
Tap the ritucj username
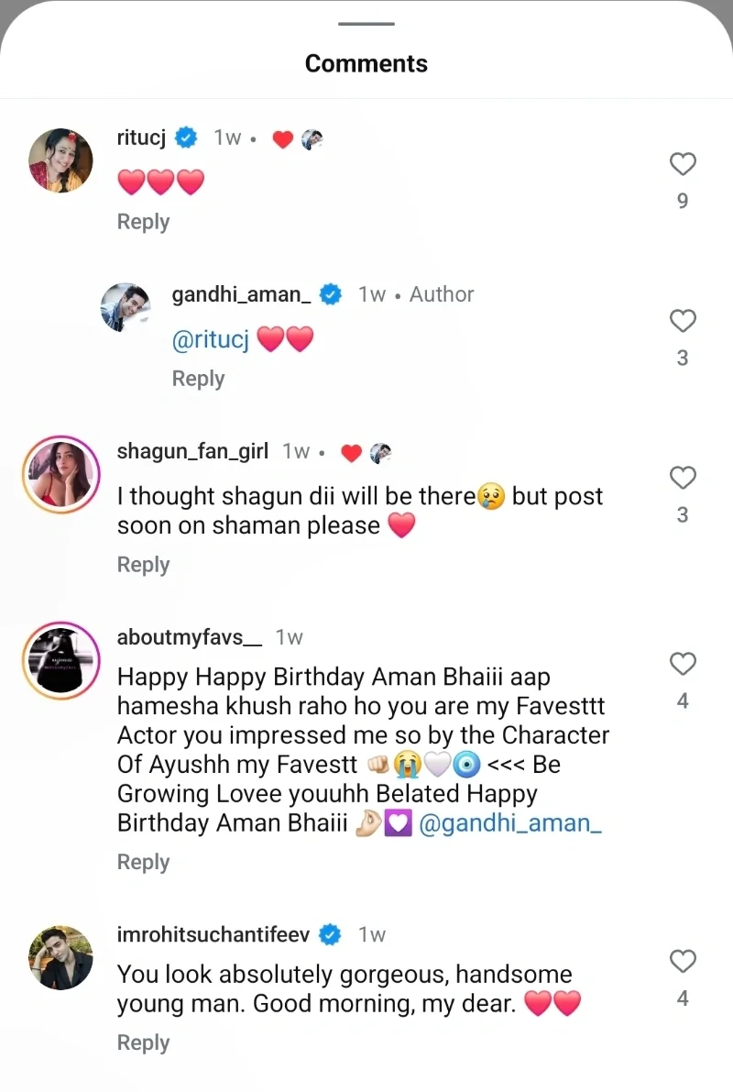141,138
